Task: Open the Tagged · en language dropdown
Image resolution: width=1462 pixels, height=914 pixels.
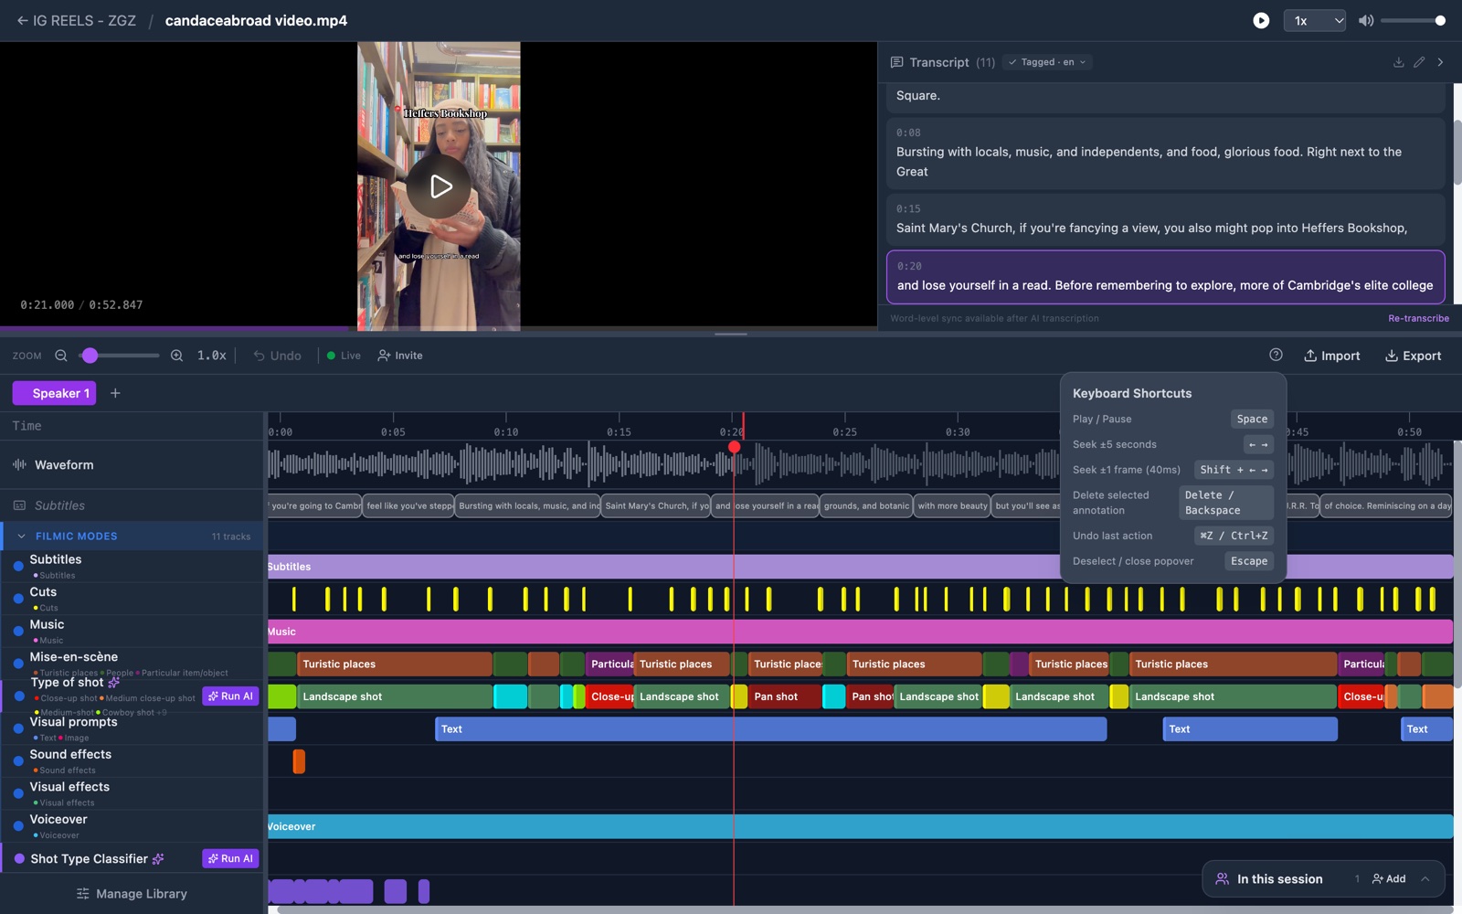Action: [x=1049, y=62]
